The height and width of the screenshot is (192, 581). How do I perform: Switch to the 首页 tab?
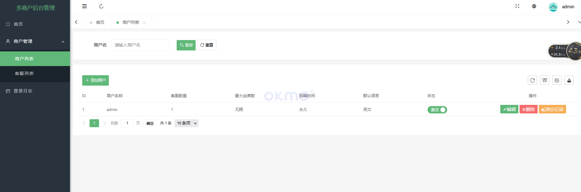100,22
